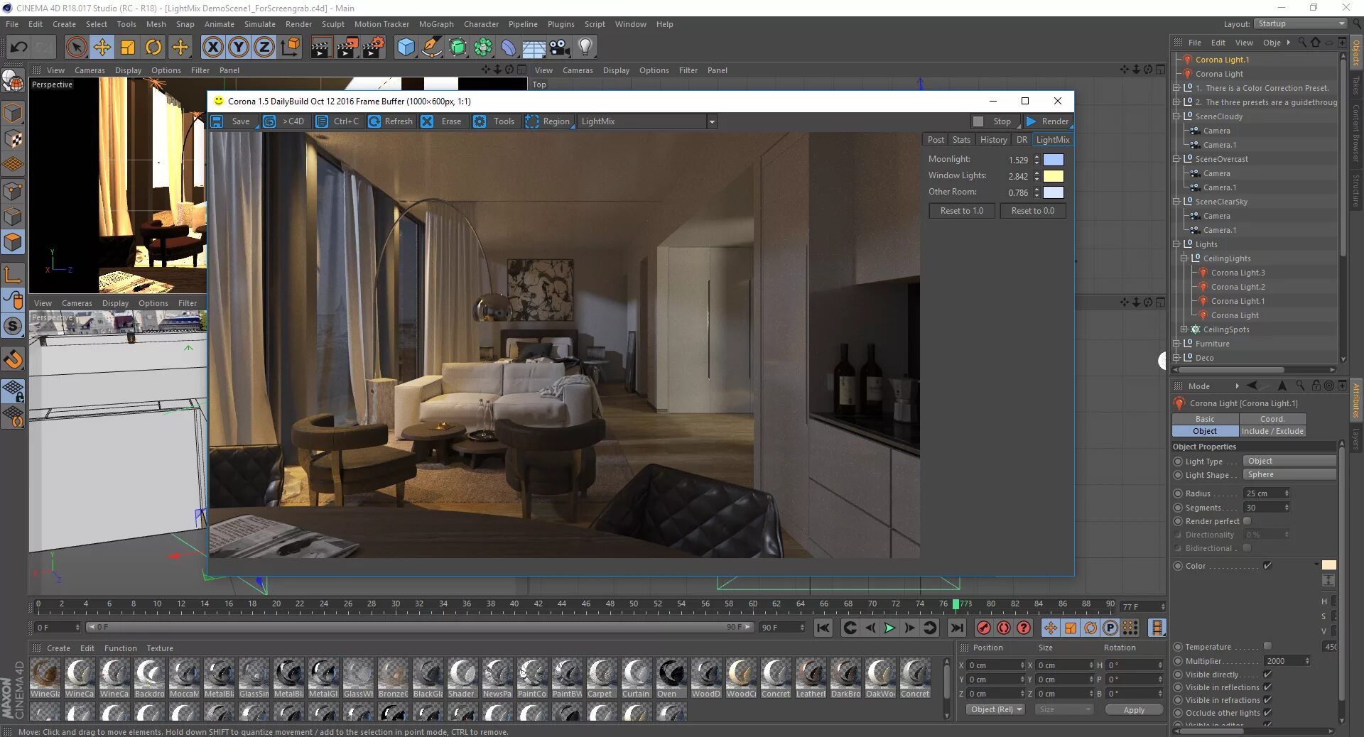This screenshot has width=1364, height=737.
Task: Switch to the History tab in frame buffer
Action: point(992,139)
